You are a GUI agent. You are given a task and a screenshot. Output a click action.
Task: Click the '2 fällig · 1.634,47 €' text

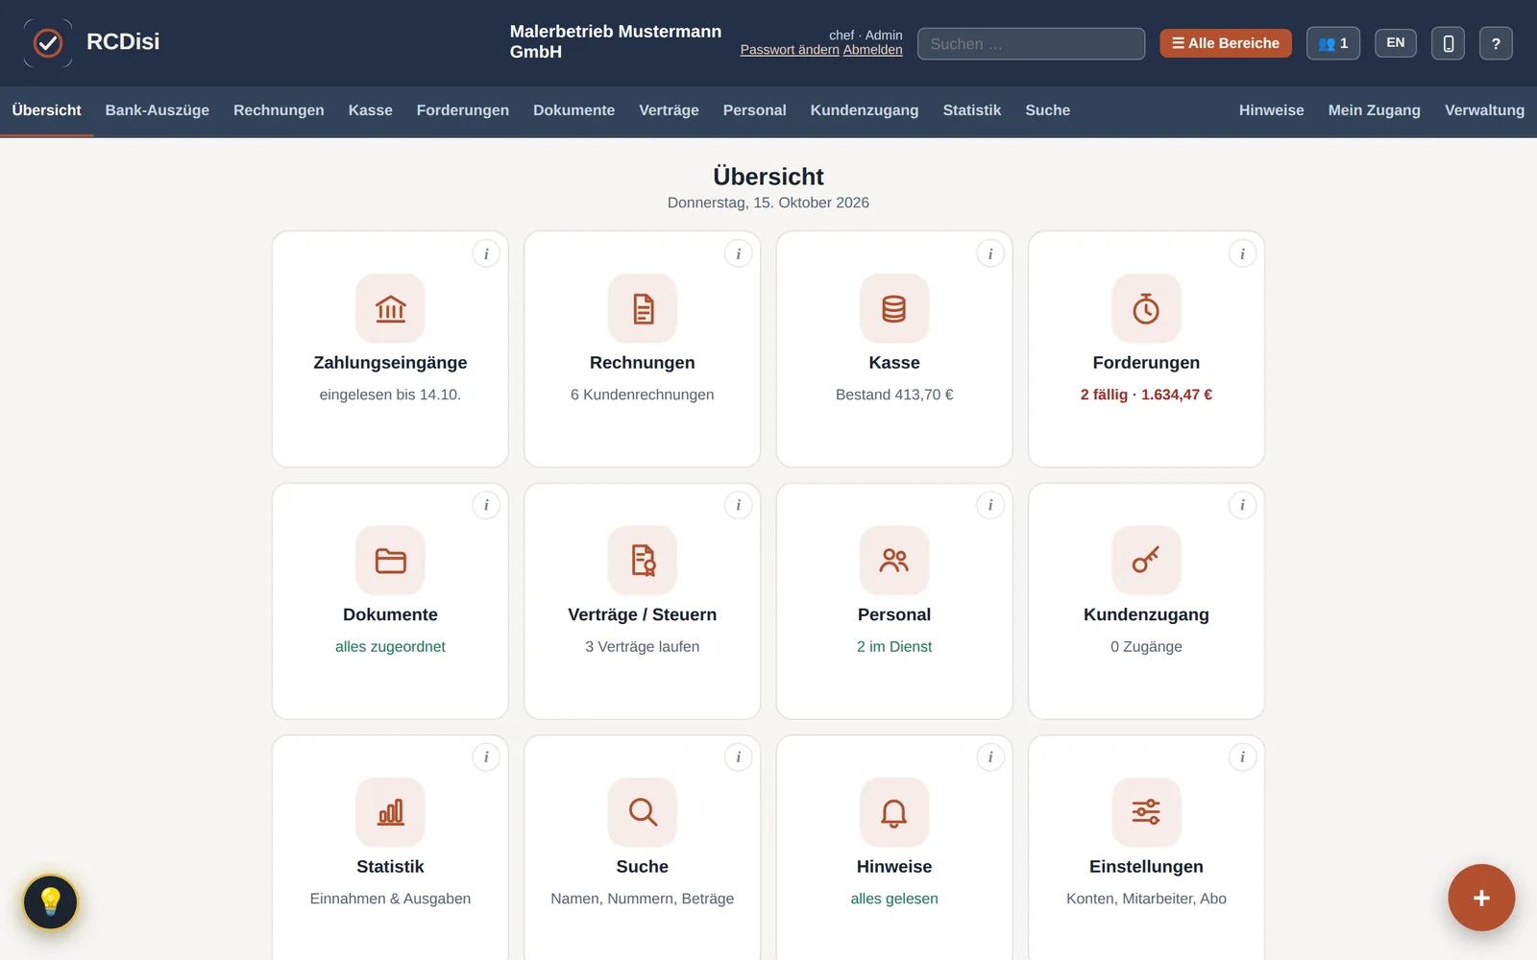pyautogui.click(x=1146, y=395)
